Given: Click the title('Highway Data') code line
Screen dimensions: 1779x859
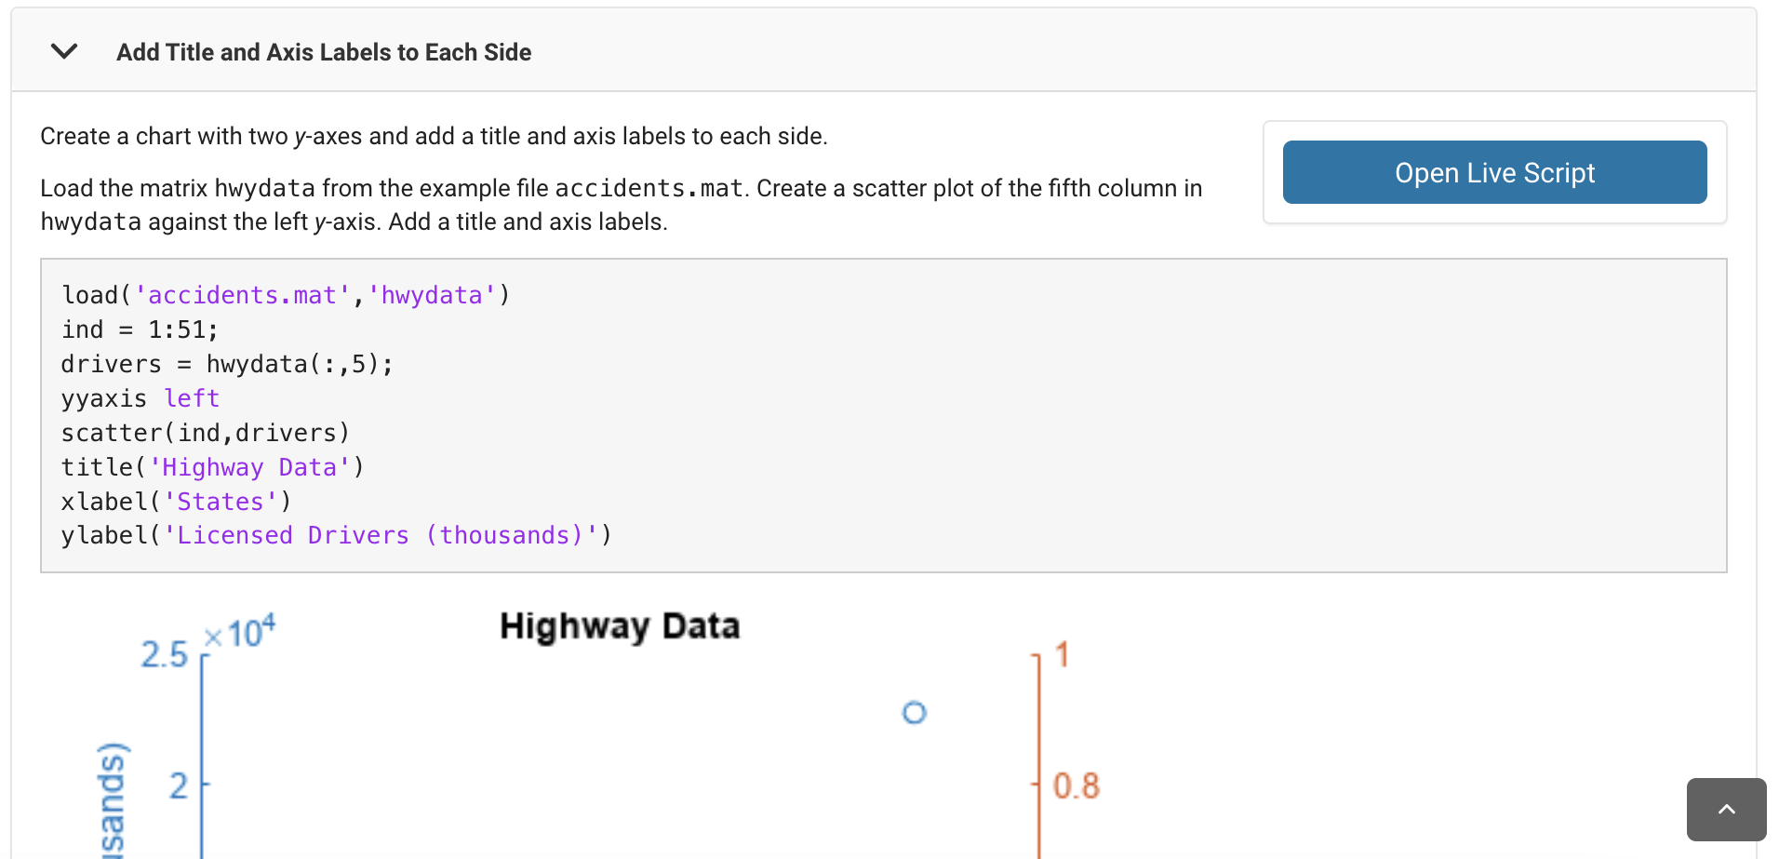Looking at the screenshot, I should click(x=212, y=467).
